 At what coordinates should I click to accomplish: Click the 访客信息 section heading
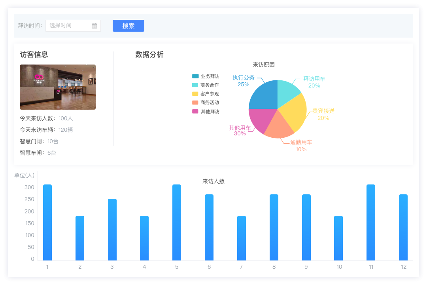coord(34,55)
